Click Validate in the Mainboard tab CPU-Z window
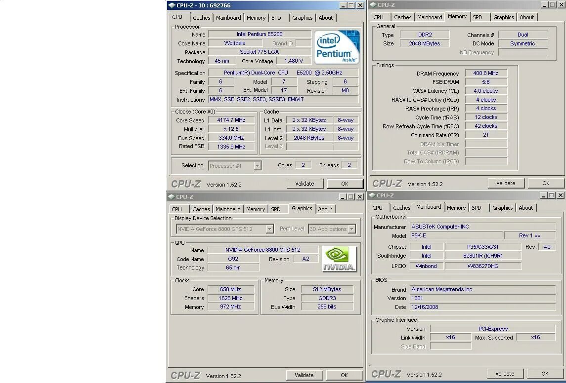Screen dimensions: 566x383 coord(505,374)
